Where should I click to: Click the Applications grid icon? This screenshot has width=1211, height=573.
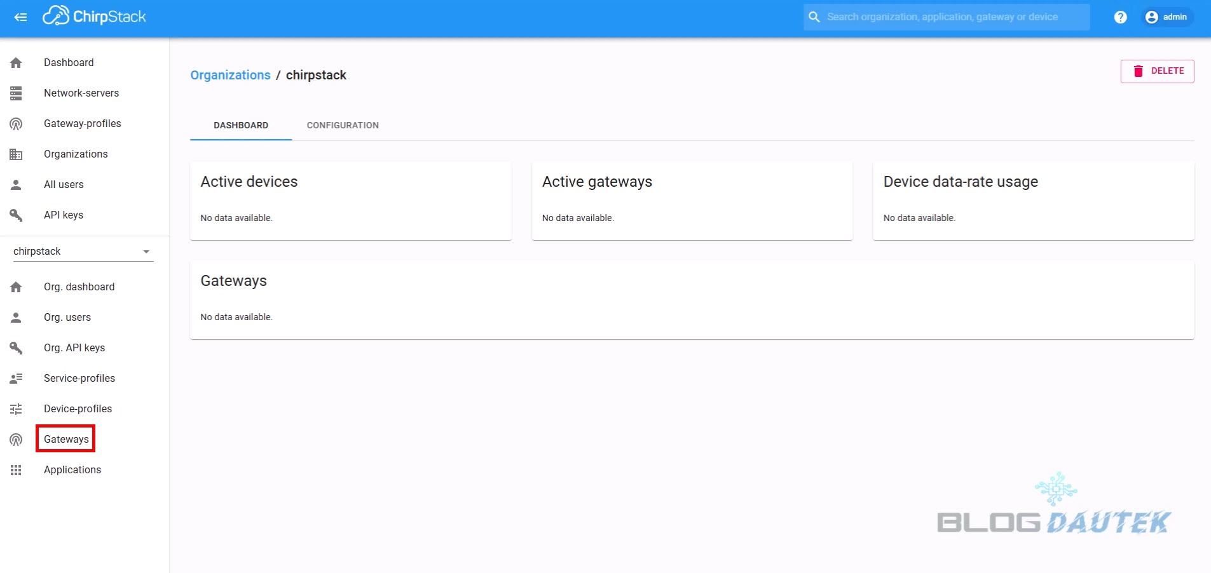click(x=16, y=470)
